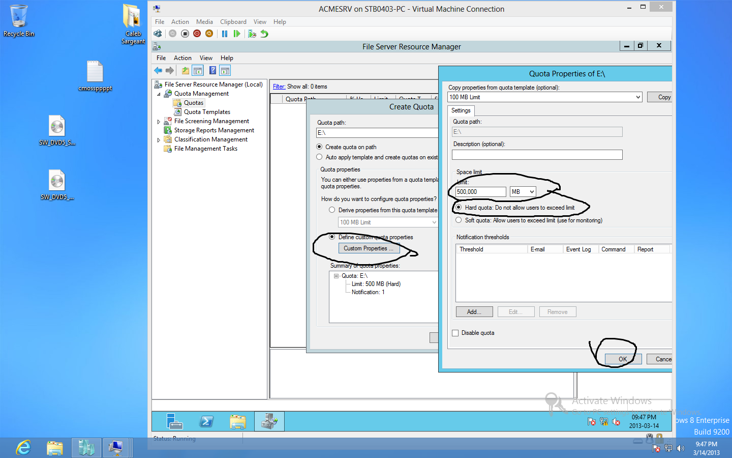Image resolution: width=732 pixels, height=458 pixels.
Task: Open the FSRM View menu
Action: 206,58
